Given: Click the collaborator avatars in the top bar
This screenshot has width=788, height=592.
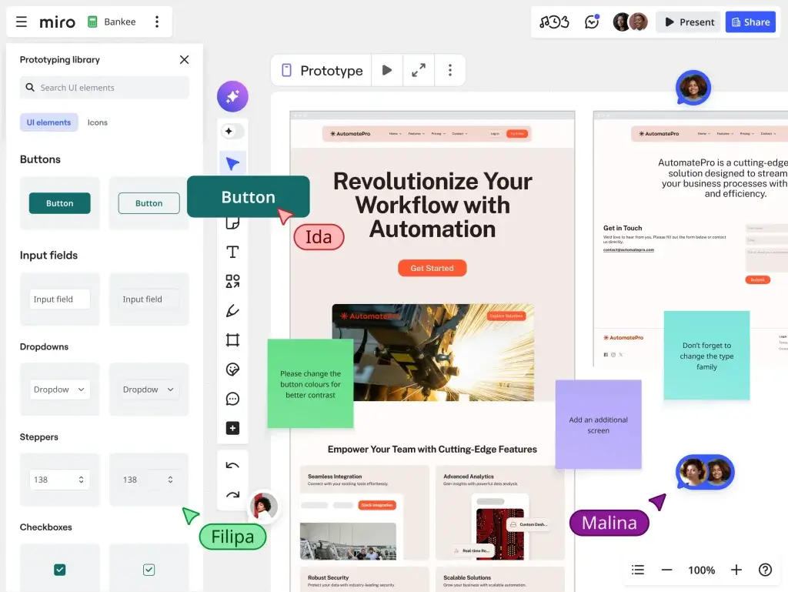Looking at the screenshot, I should (x=630, y=22).
